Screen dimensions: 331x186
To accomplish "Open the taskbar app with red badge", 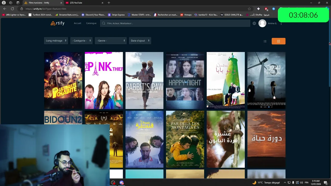I will [x=113, y=183].
